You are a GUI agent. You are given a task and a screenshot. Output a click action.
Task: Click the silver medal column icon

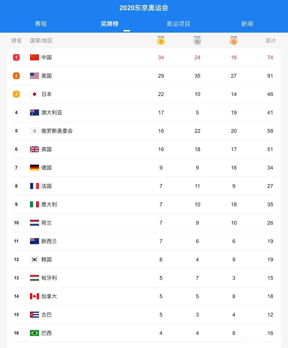pyautogui.click(x=197, y=40)
